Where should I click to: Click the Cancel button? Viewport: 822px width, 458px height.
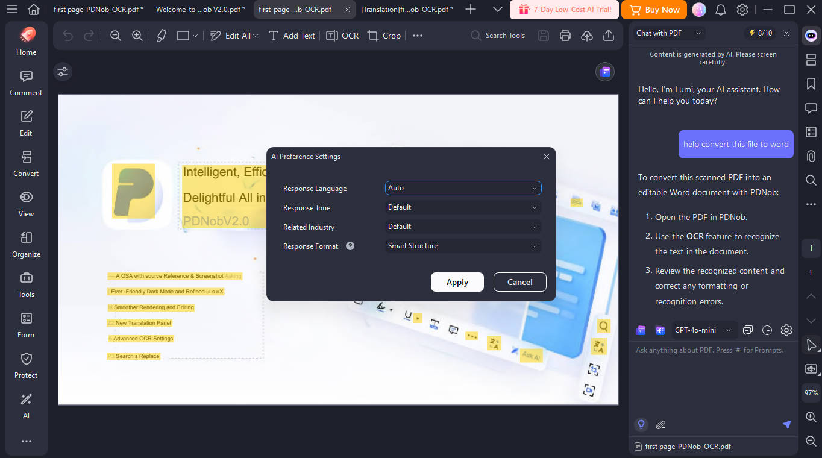(x=520, y=282)
